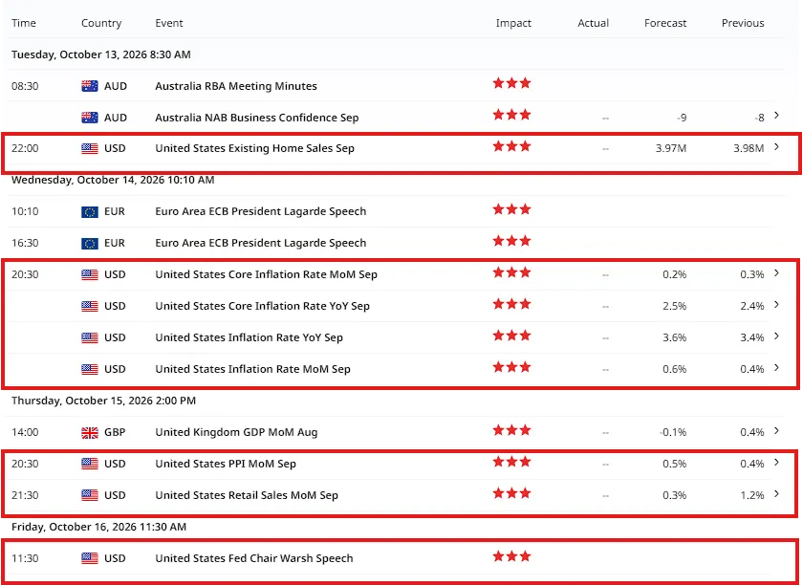Open United States Fed Chair Warsh Speech event

click(x=254, y=558)
